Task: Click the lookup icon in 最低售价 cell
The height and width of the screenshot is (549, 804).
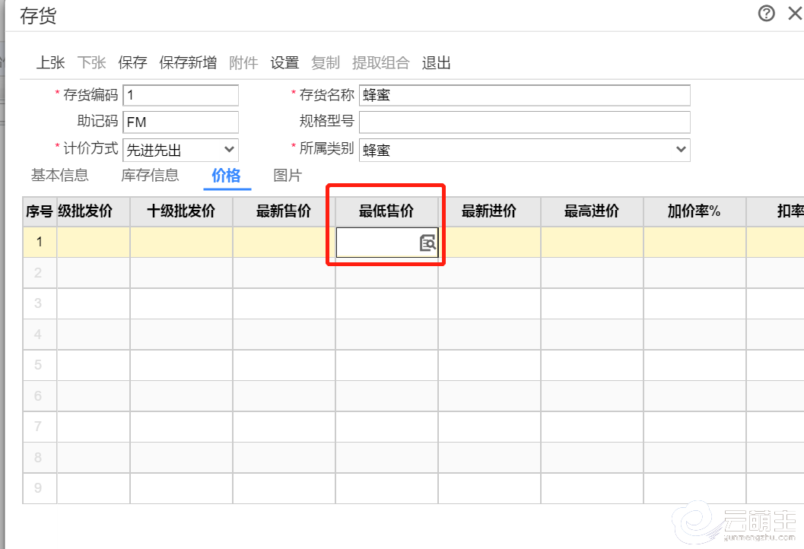Action: pyautogui.click(x=427, y=243)
